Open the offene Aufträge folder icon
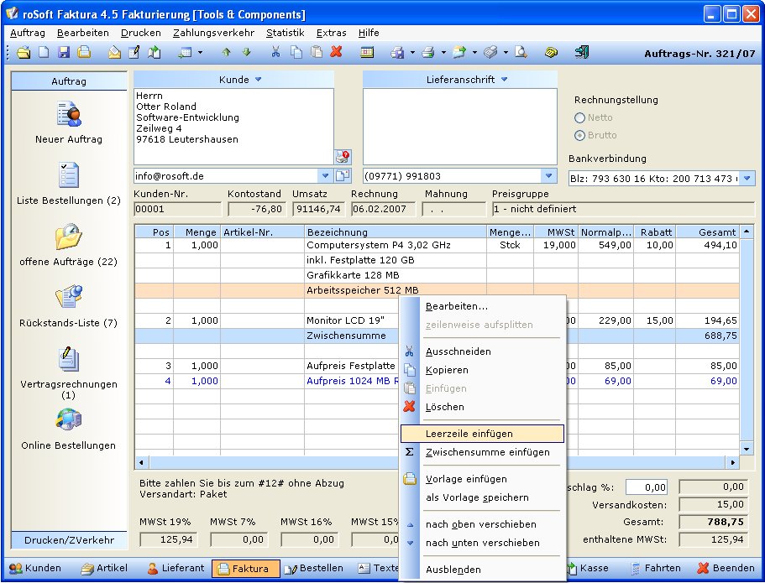This screenshot has height=583, width=765. 68,237
